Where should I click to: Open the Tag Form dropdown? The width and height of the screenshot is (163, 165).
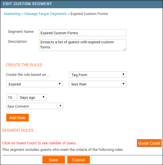[x=97, y=75]
